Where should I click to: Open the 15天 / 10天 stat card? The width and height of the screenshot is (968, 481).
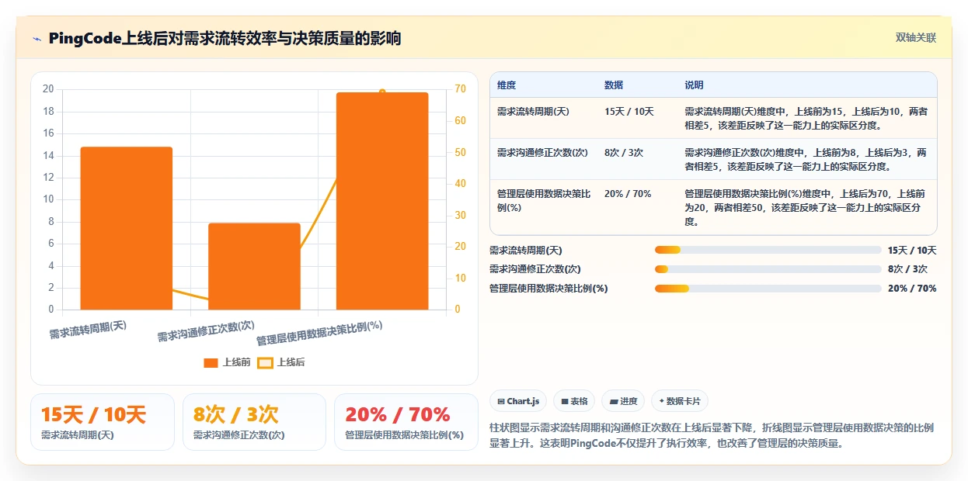pos(103,422)
